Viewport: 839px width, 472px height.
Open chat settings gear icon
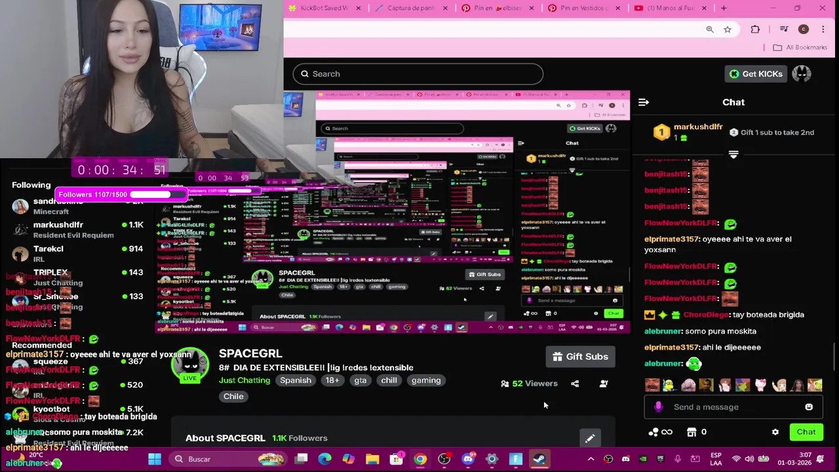pos(775,432)
